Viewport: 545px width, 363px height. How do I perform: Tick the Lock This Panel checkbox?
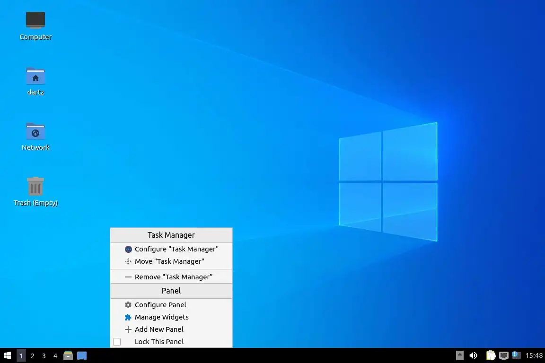[x=117, y=342]
